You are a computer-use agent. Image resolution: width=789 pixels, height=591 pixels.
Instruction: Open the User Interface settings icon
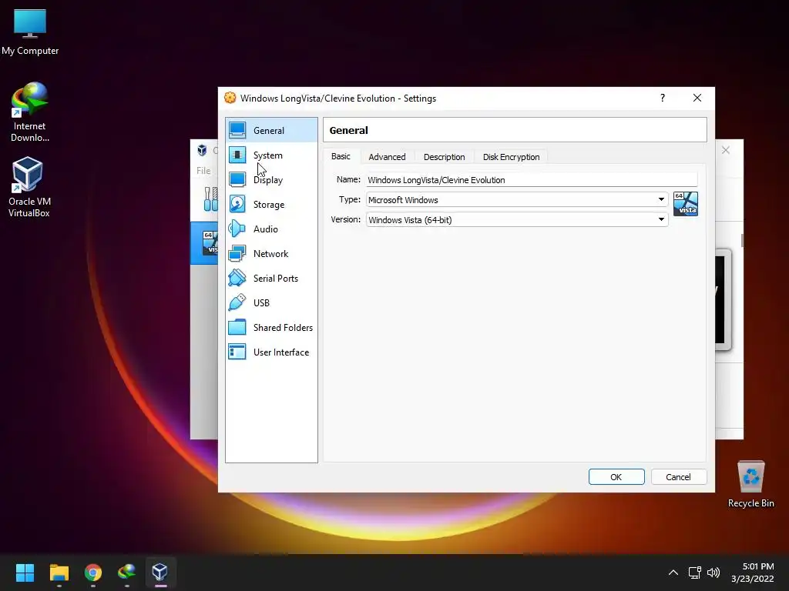coord(237,352)
